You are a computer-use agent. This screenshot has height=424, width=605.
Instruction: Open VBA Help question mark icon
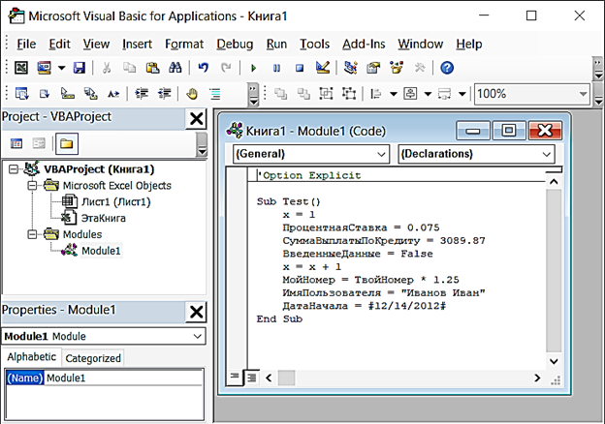coord(447,68)
